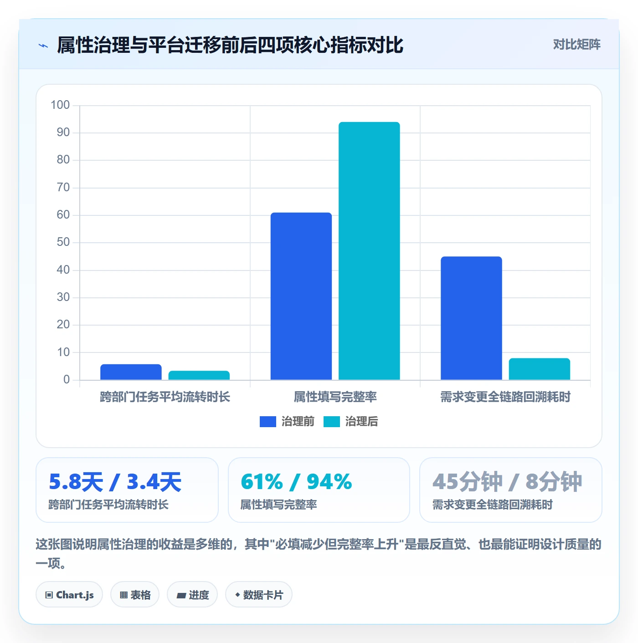Click the lightning bolt icon beside the title
The height and width of the screenshot is (643, 638).
43,46
